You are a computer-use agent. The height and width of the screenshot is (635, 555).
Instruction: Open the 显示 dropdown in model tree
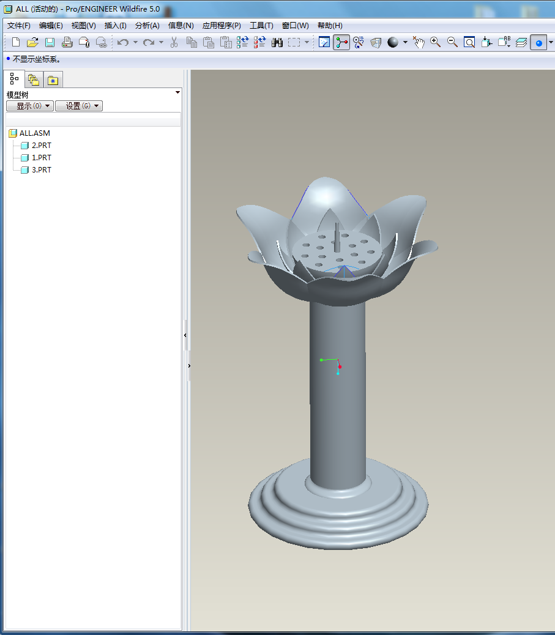coord(30,106)
